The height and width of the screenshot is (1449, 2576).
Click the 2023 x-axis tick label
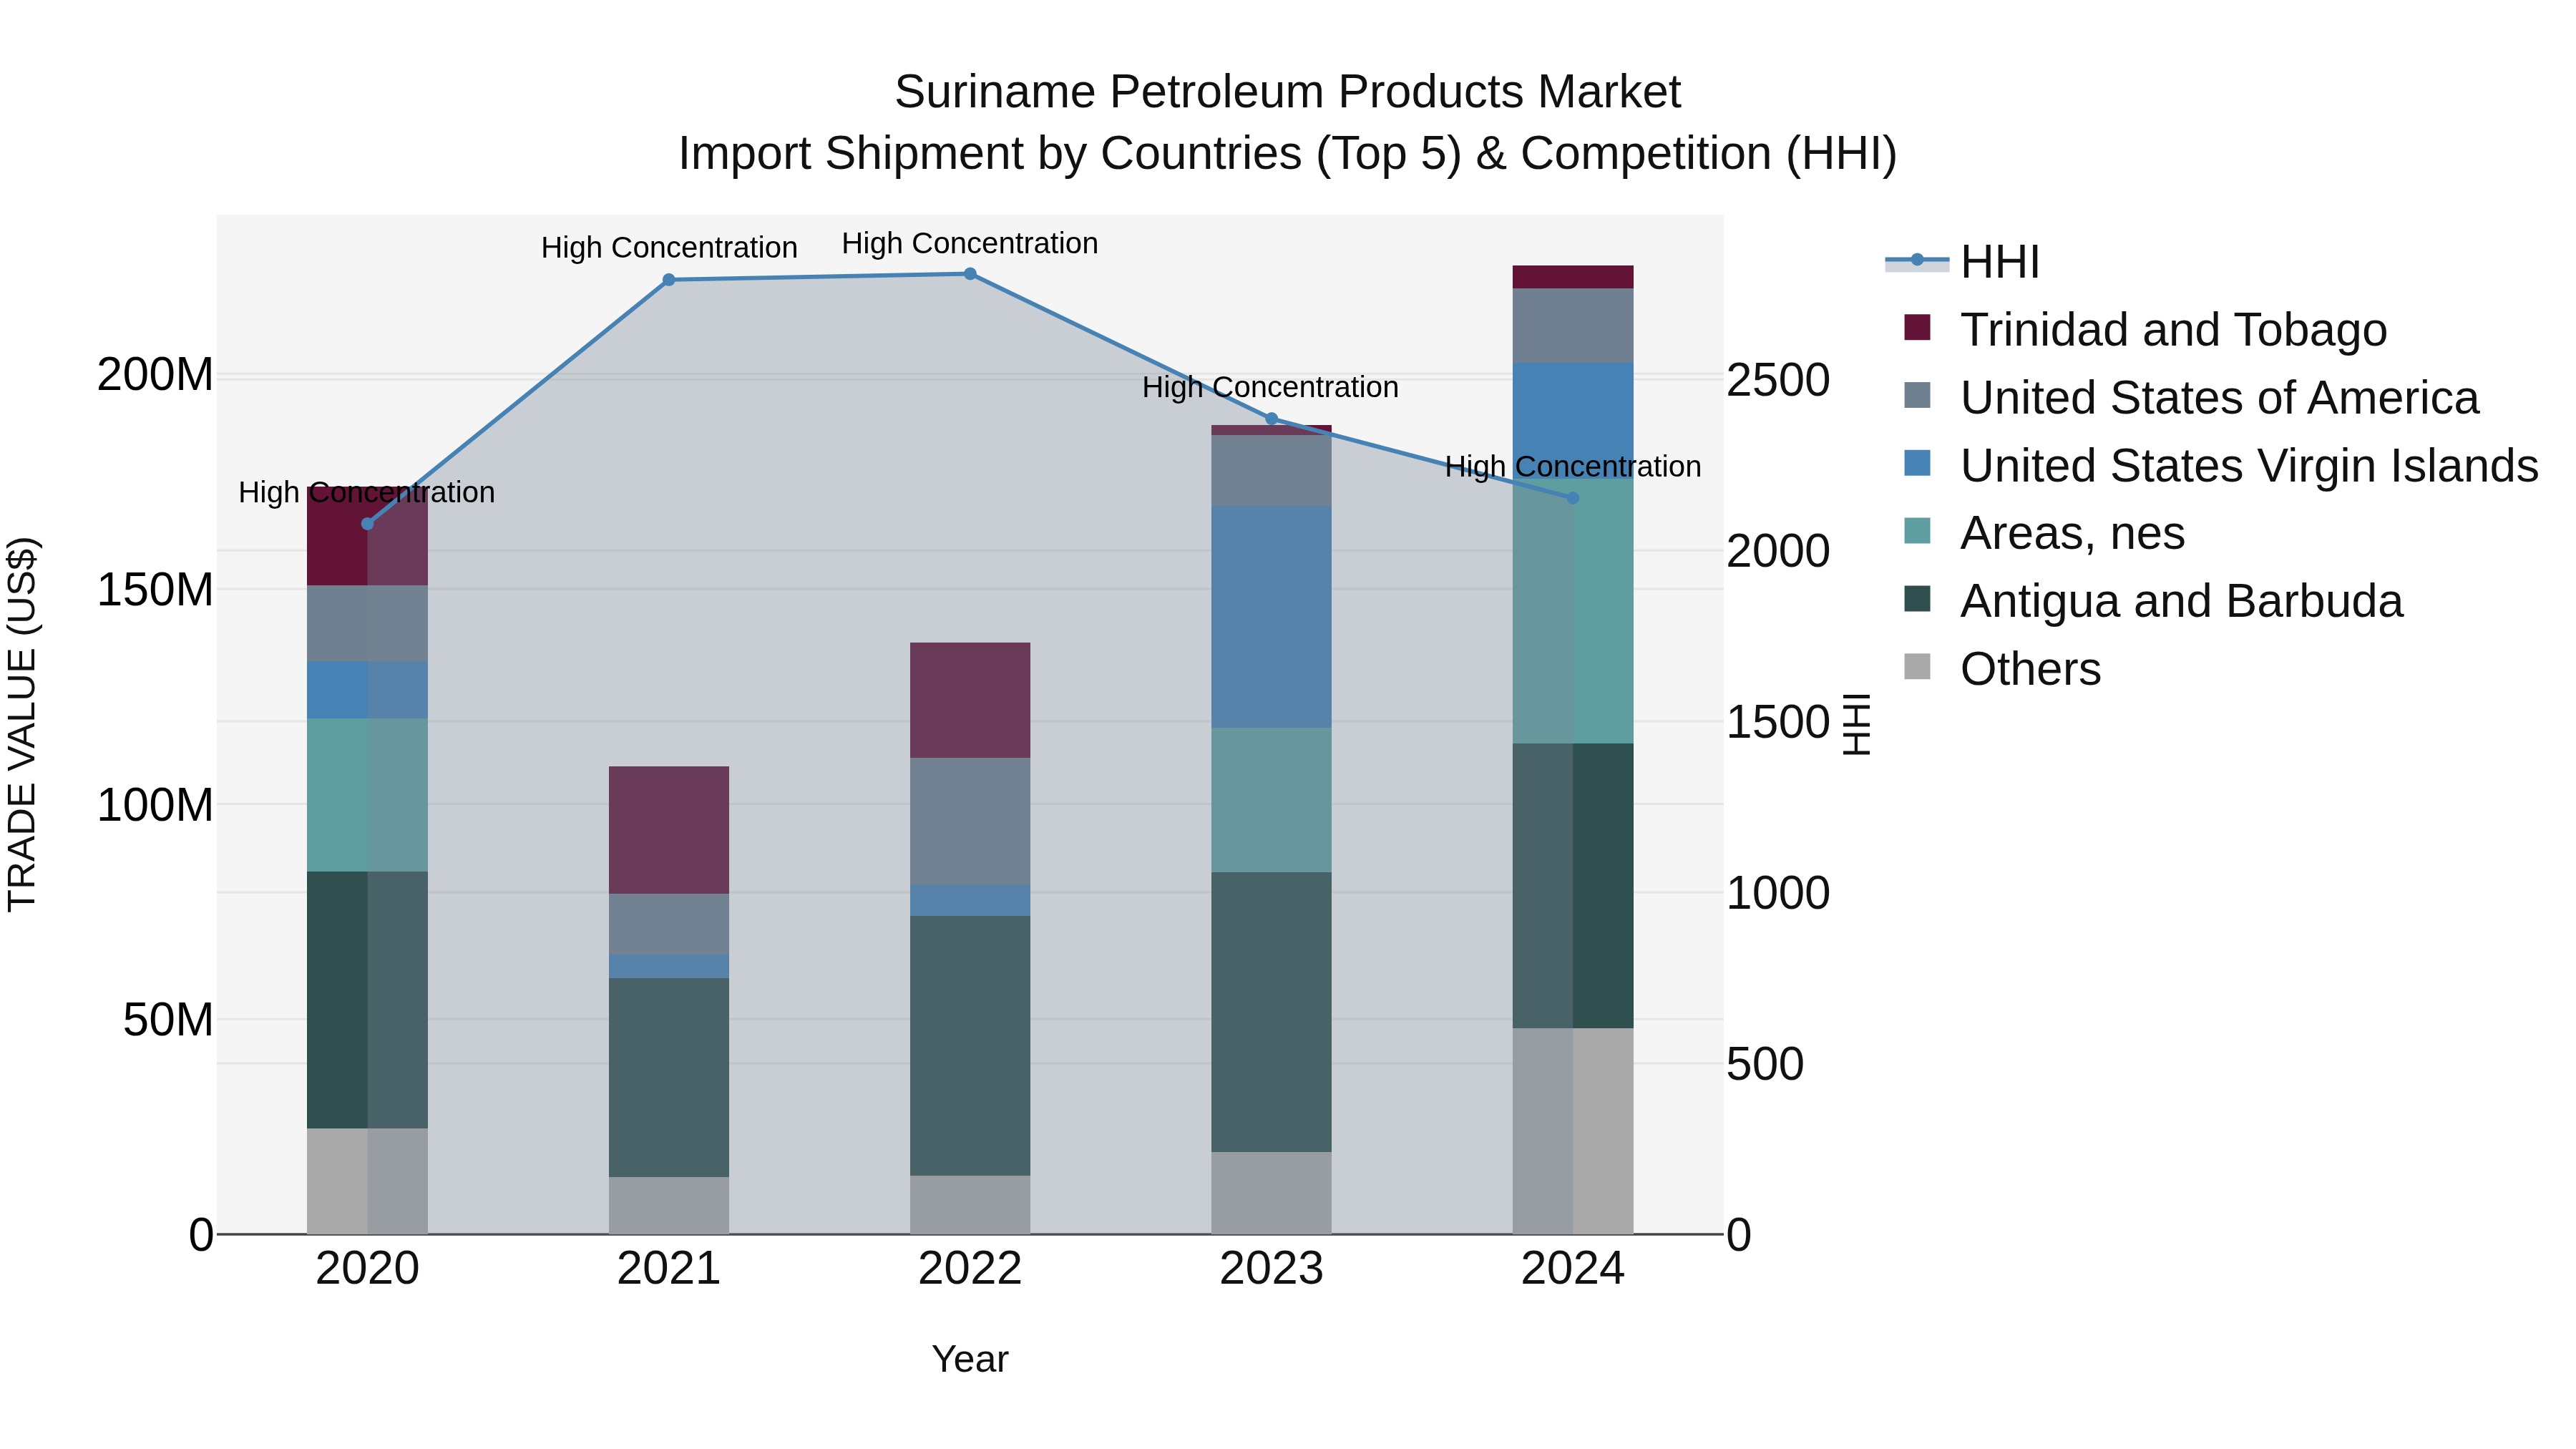coord(1272,1269)
